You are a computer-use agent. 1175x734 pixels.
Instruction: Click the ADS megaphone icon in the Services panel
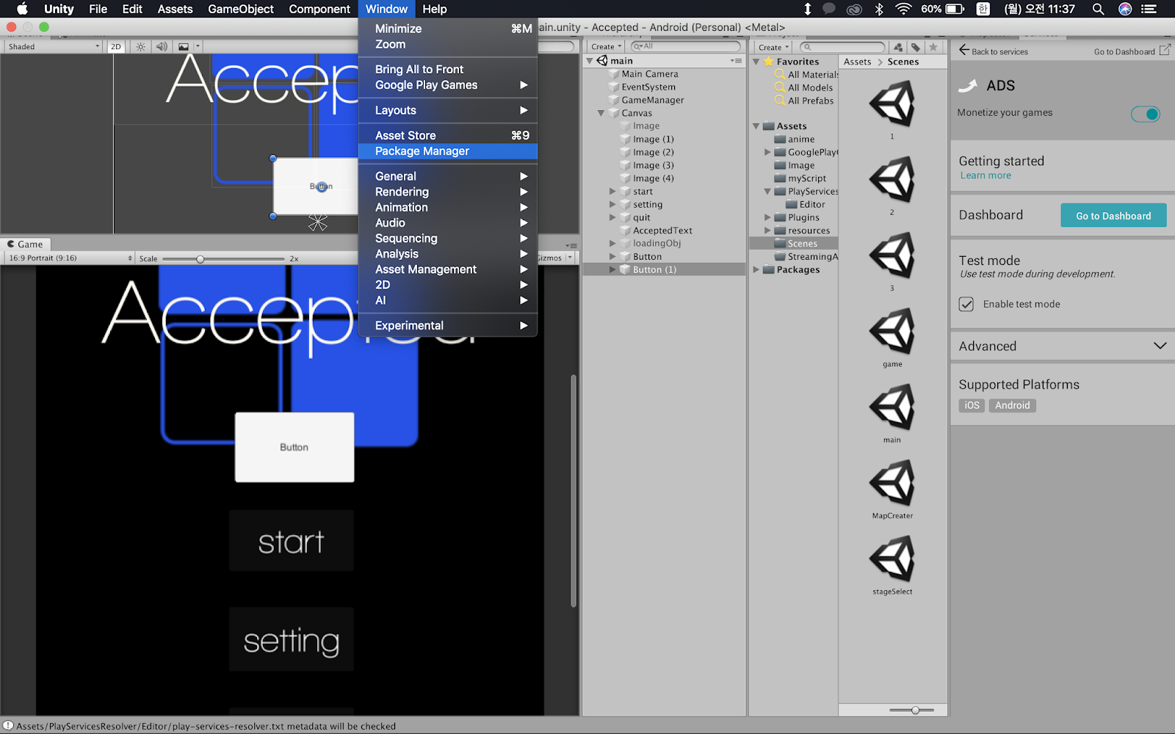(966, 84)
